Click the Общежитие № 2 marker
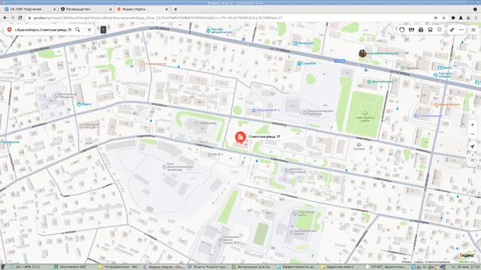 [x=253, y=110]
